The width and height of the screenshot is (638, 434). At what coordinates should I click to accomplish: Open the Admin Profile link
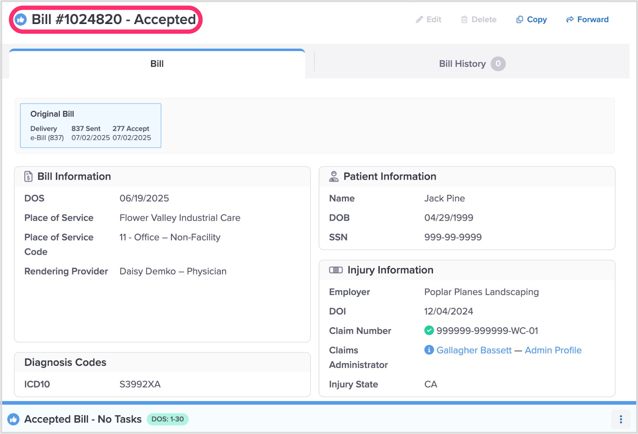pyautogui.click(x=553, y=350)
